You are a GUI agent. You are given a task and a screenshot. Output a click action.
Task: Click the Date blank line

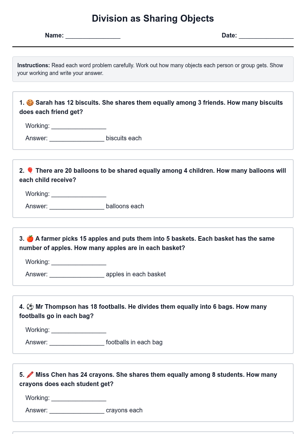[x=266, y=36]
